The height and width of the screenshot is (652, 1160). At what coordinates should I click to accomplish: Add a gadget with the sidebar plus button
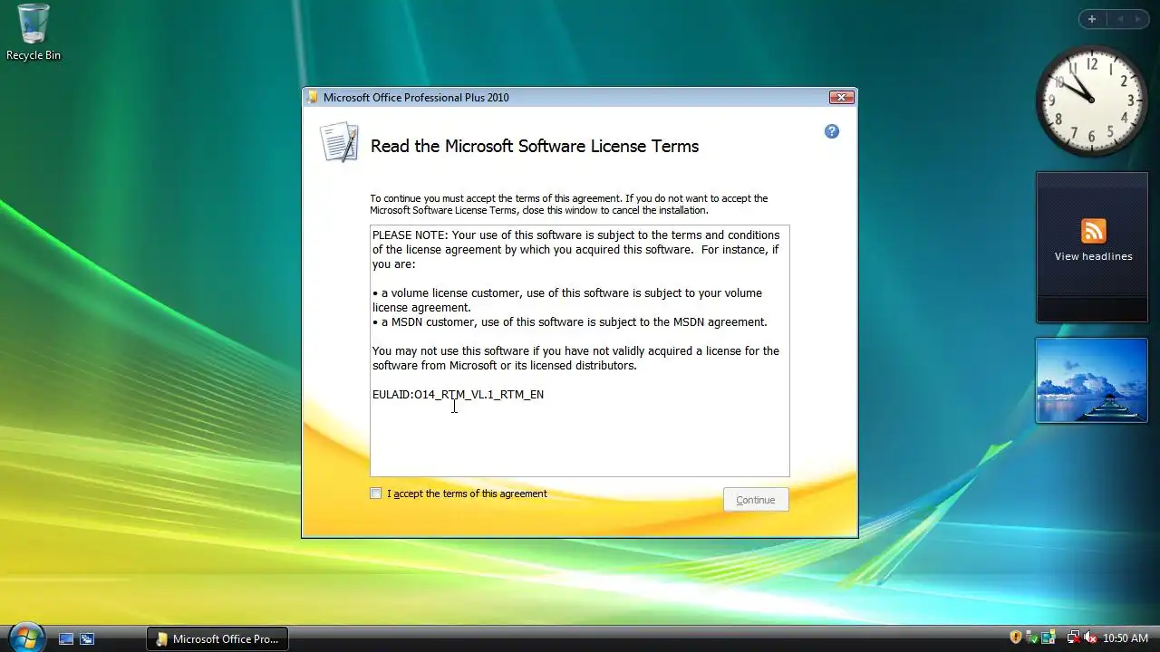(1092, 19)
